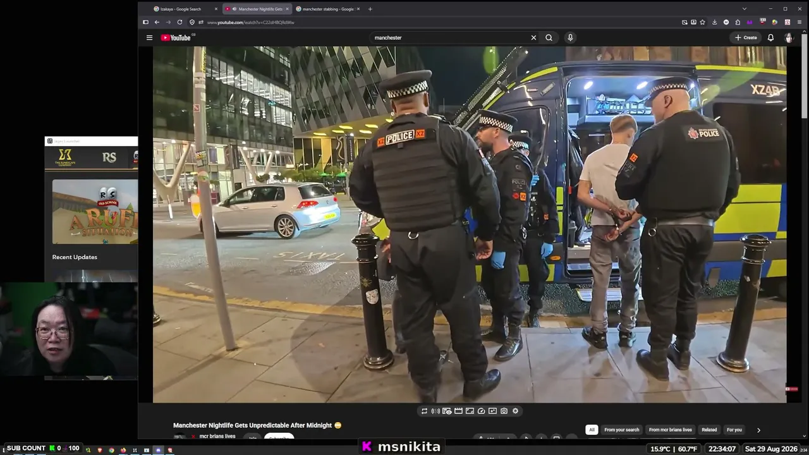
Task: Bookmark this page with the star icon
Action: 702,22
